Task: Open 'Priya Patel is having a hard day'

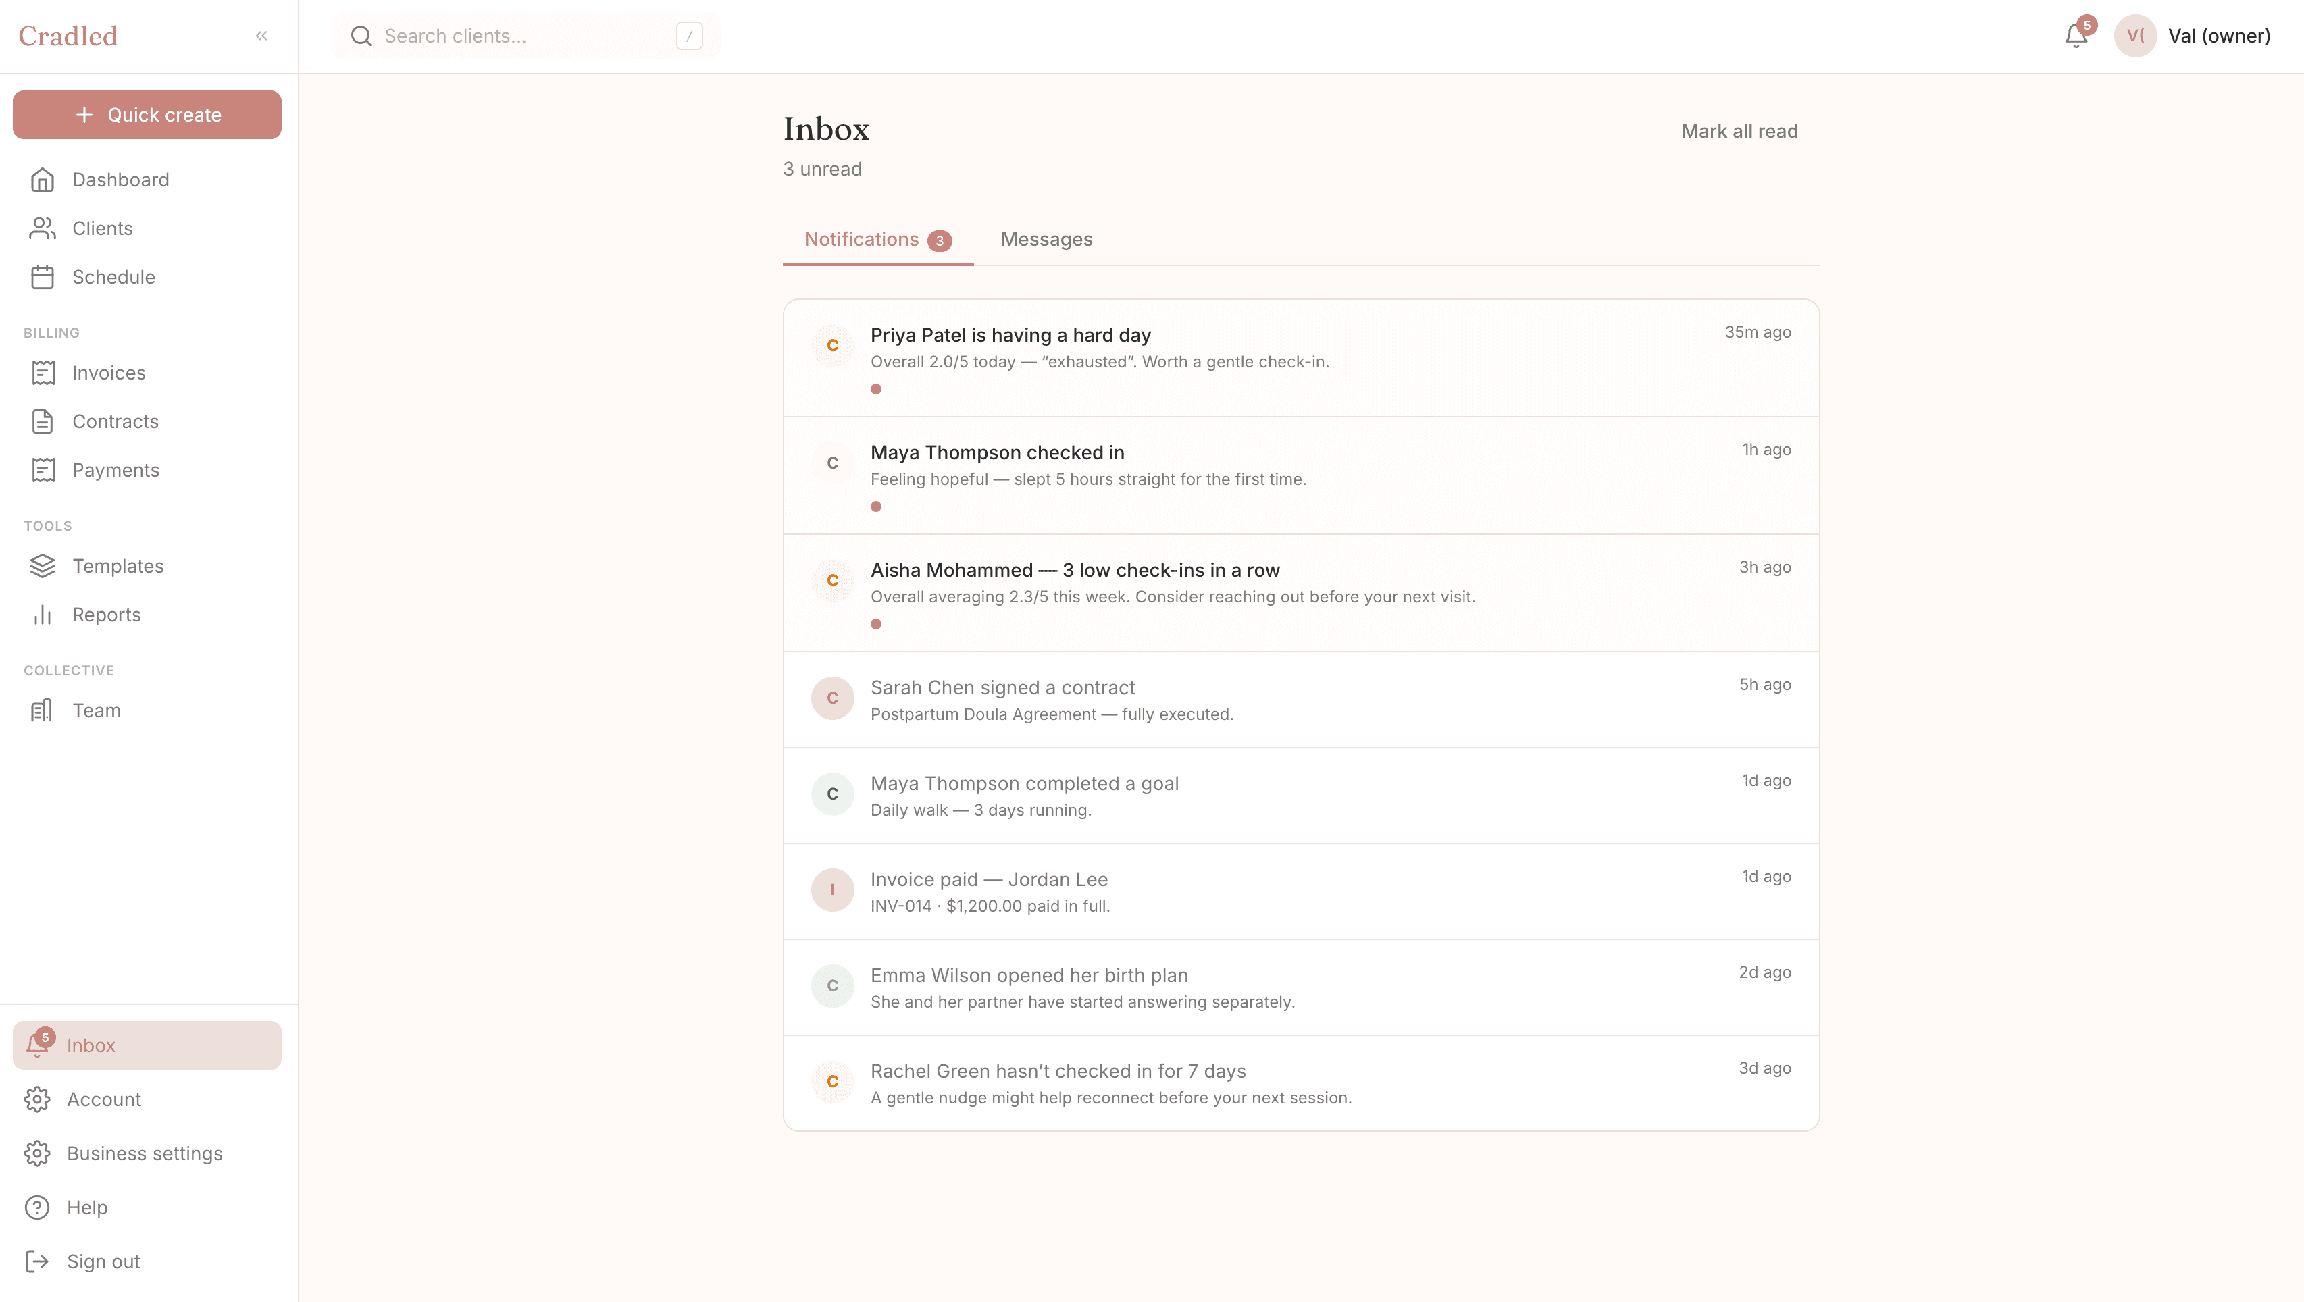Action: click(x=1302, y=359)
